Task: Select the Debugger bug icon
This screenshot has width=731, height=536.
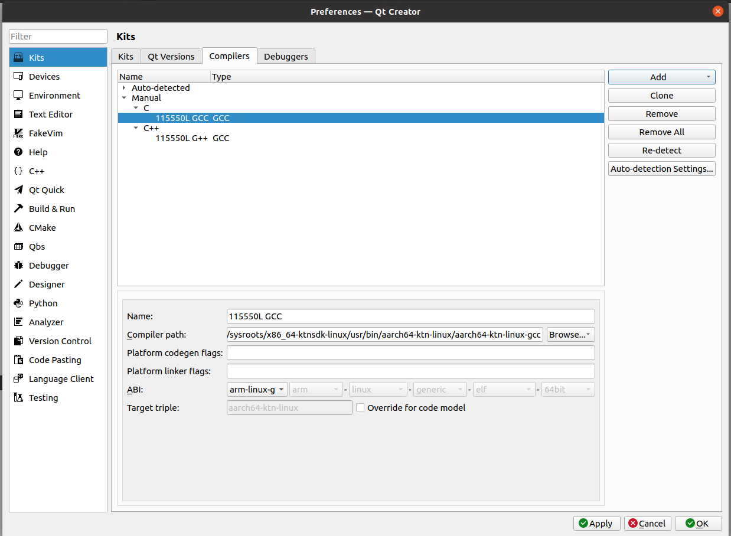Action: (x=18, y=266)
